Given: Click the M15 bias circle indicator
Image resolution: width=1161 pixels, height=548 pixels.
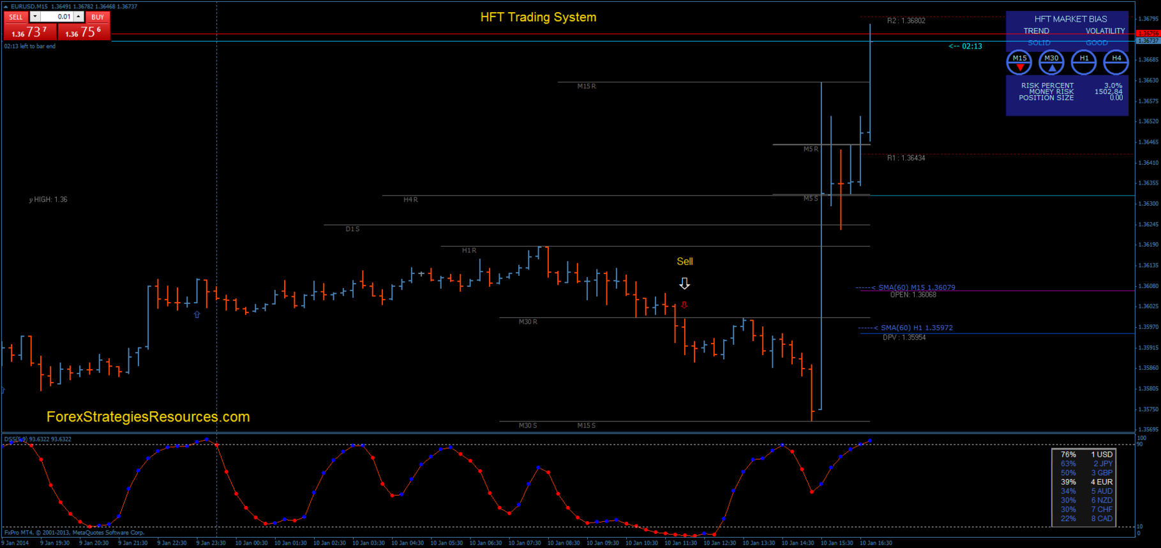Looking at the screenshot, I should 1019,62.
